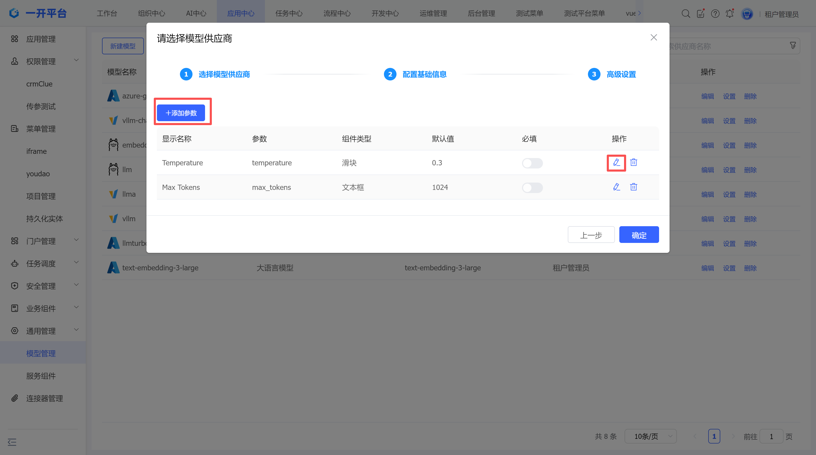
Task: Click the +添加参数 button
Action: (181, 113)
